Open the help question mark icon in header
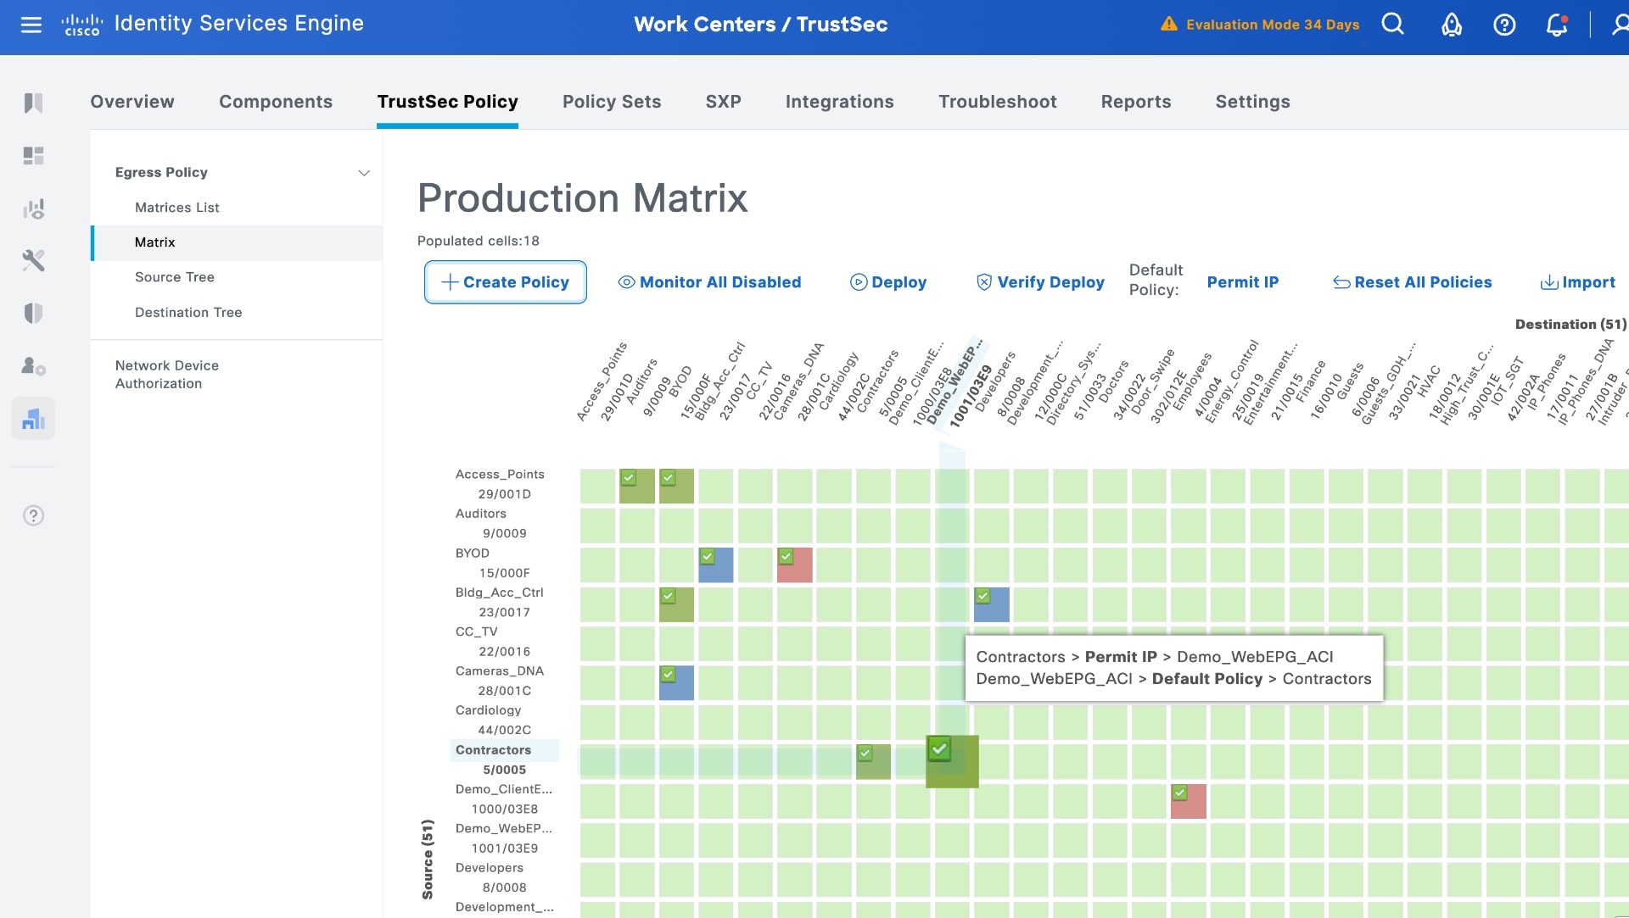The width and height of the screenshot is (1629, 918). (1504, 25)
